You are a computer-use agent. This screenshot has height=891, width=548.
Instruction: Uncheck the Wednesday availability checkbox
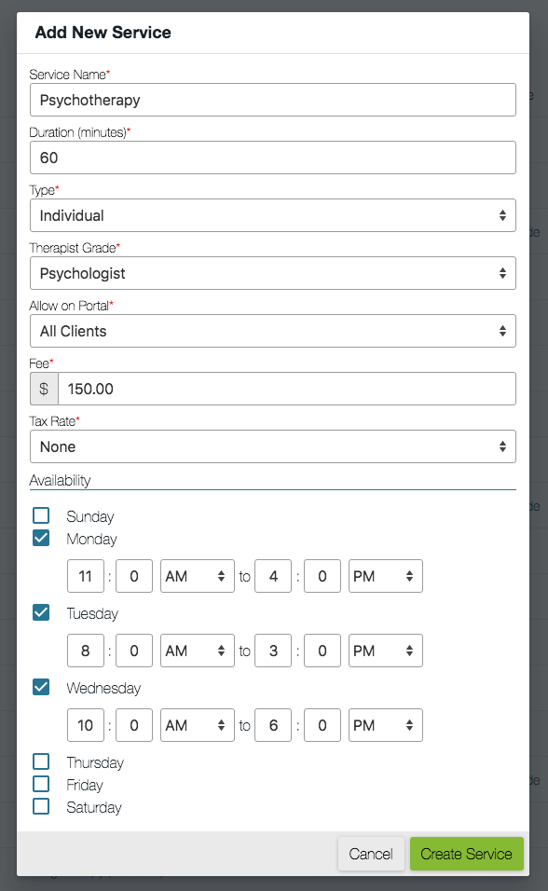point(41,687)
